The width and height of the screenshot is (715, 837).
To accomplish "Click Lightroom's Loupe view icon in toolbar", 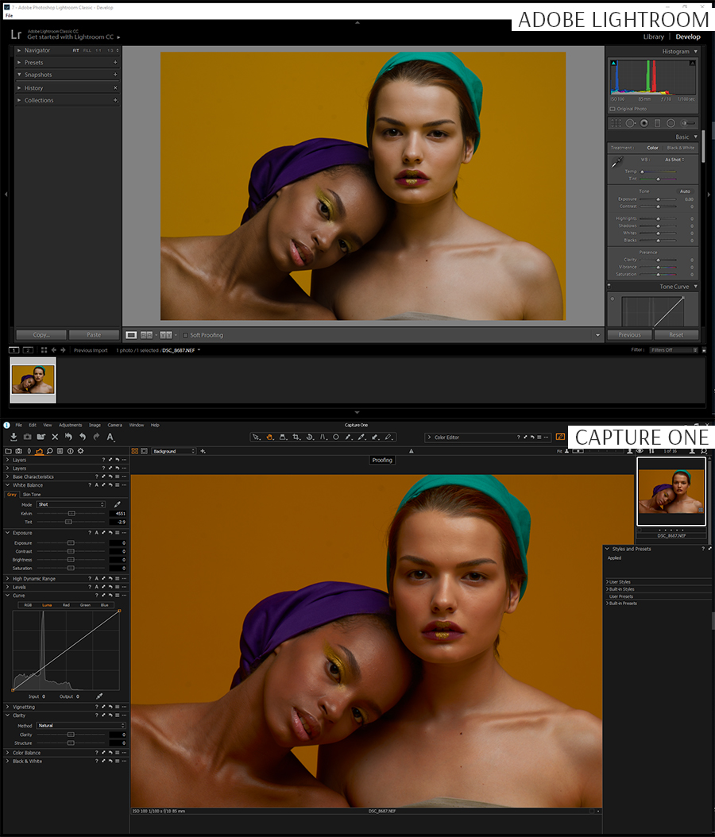I will pyautogui.click(x=131, y=335).
